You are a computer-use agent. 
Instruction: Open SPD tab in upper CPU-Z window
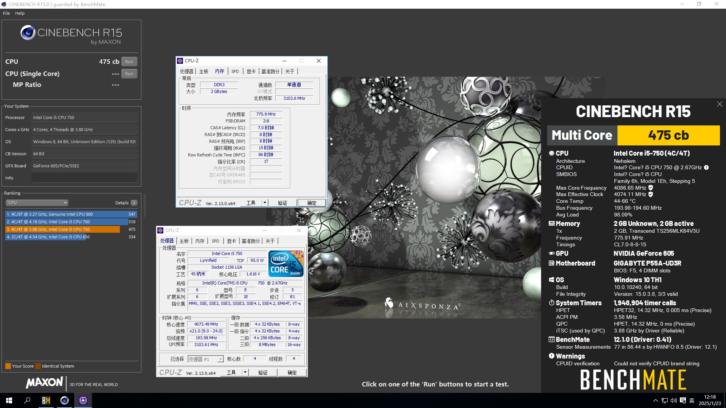pos(235,71)
